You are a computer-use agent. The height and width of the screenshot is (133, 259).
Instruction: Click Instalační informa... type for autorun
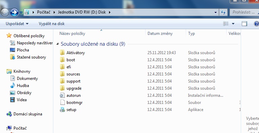click(206, 95)
